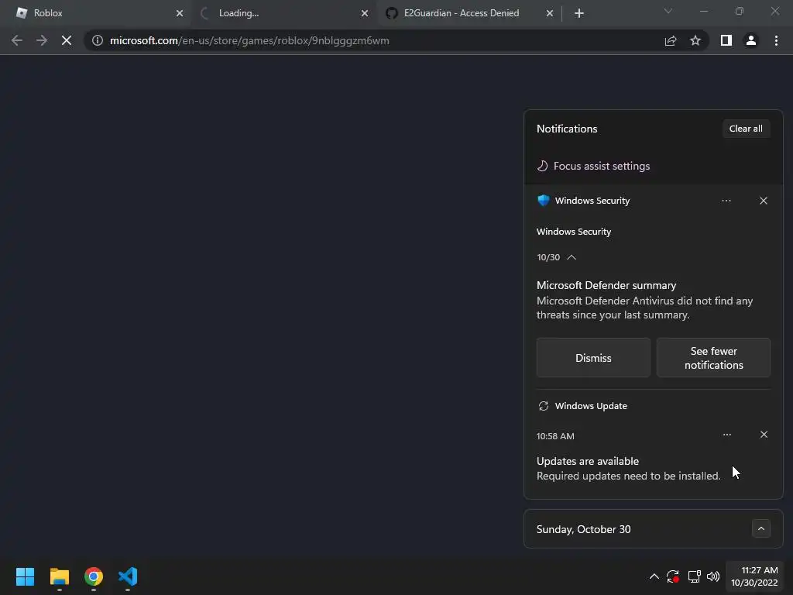The width and height of the screenshot is (793, 595).
Task: Close the Windows Security notification group
Action: (764, 201)
